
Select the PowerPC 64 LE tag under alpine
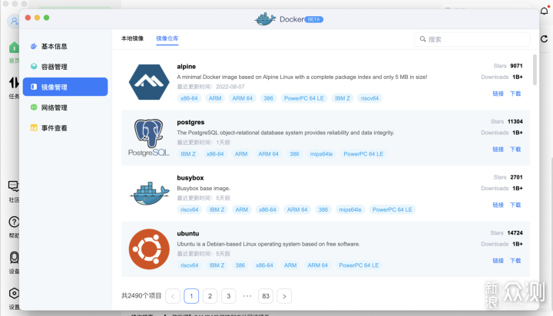pos(303,98)
